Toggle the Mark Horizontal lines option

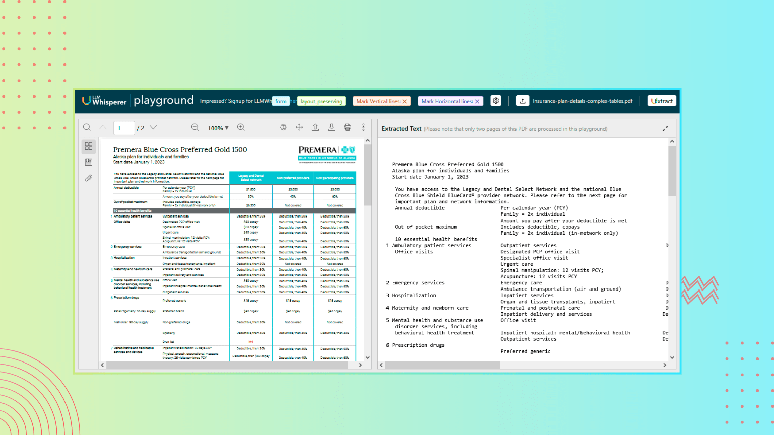point(450,101)
